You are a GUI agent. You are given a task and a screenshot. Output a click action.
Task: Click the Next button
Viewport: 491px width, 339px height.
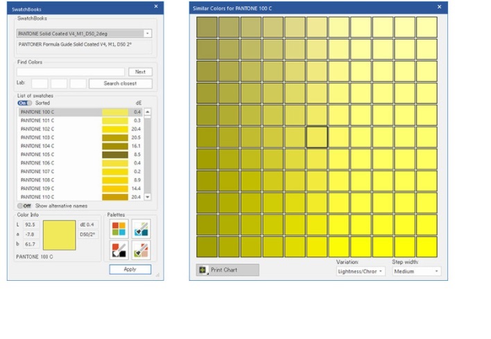[140, 72]
